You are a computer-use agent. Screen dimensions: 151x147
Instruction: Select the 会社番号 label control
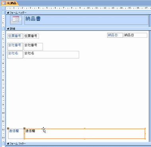tap(15, 46)
